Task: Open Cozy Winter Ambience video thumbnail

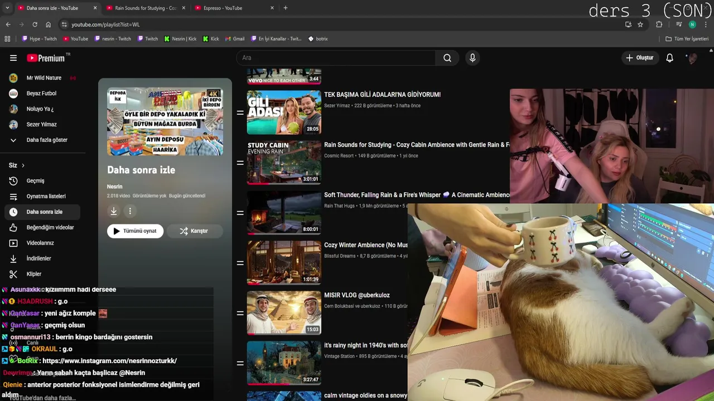Action: coord(284,263)
